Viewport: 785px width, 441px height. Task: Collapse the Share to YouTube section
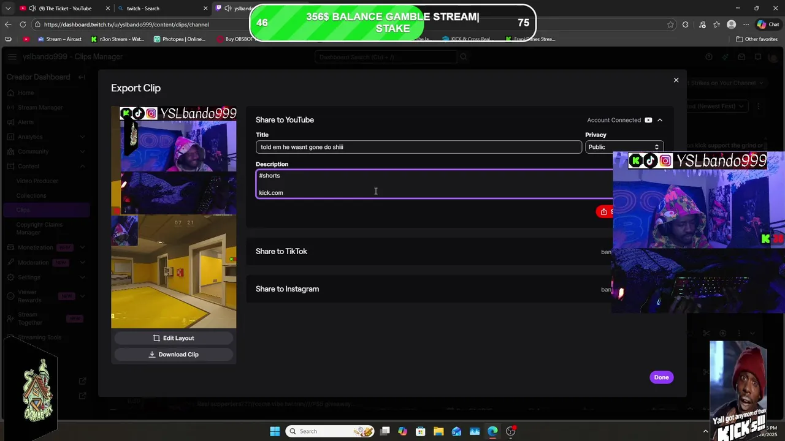click(x=660, y=120)
